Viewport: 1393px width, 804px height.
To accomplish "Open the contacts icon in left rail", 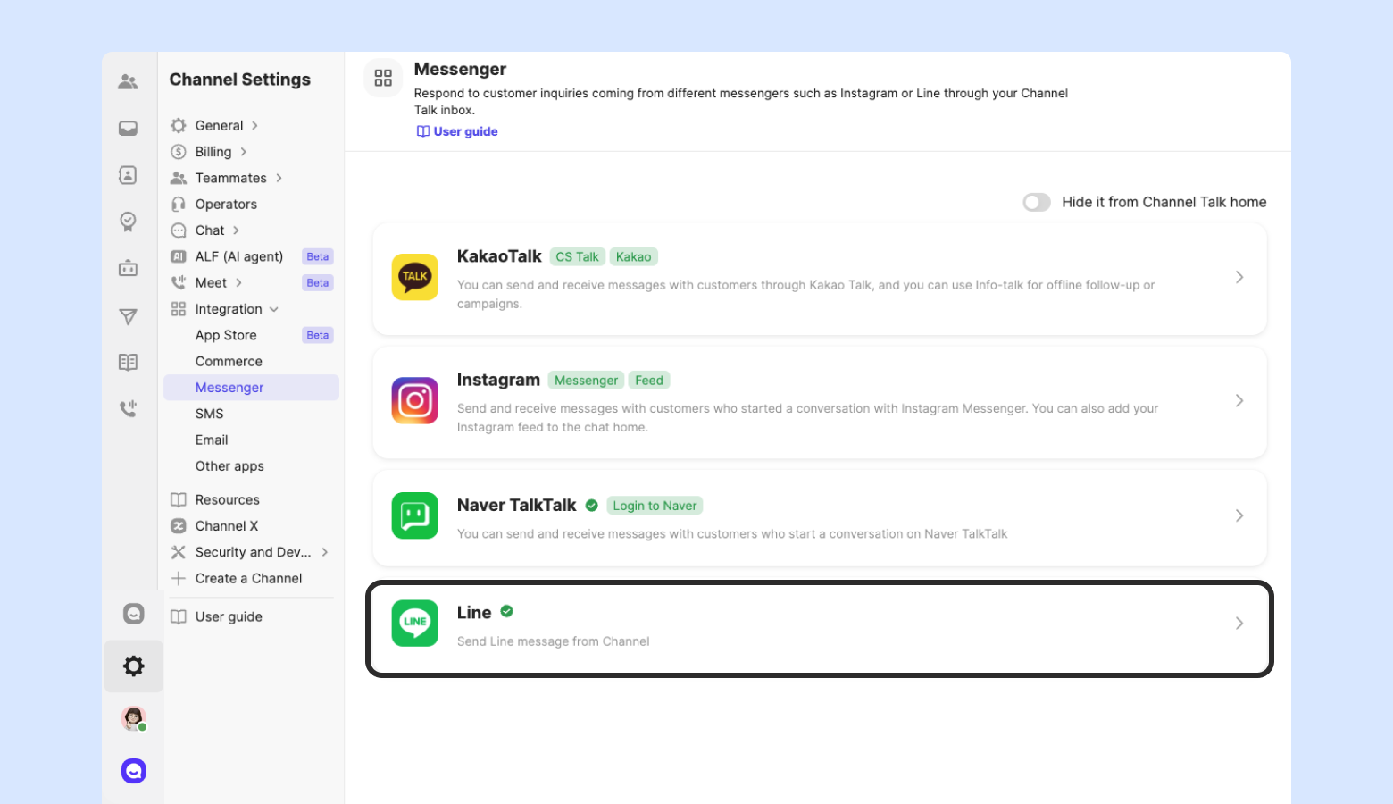I will [128, 175].
